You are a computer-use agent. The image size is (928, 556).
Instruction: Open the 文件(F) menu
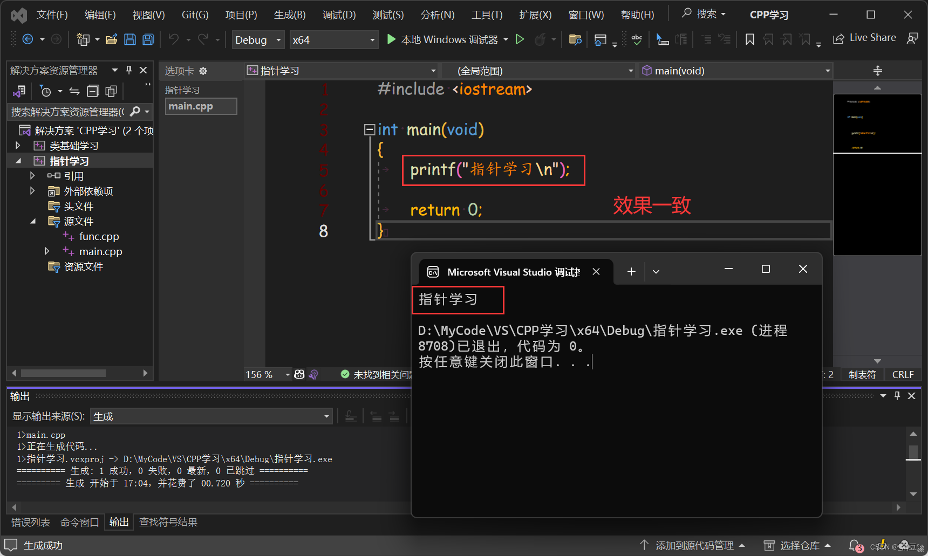tap(52, 15)
